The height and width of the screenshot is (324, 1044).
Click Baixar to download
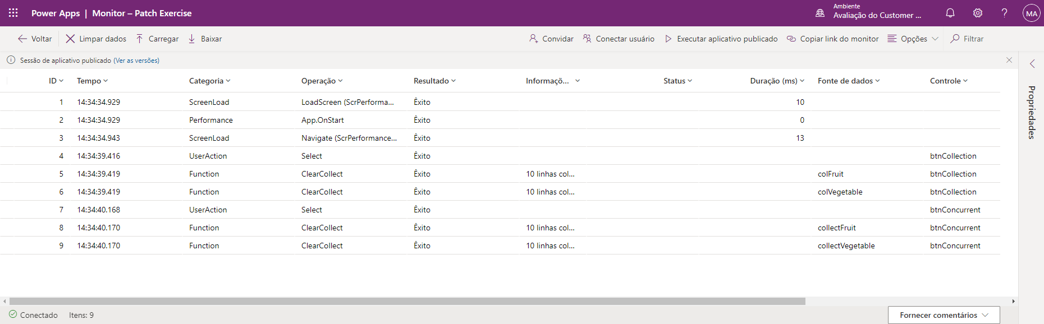205,39
